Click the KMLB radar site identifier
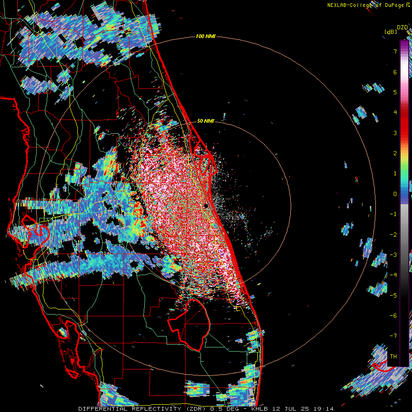The height and width of the screenshot is (412, 412). 260,409
